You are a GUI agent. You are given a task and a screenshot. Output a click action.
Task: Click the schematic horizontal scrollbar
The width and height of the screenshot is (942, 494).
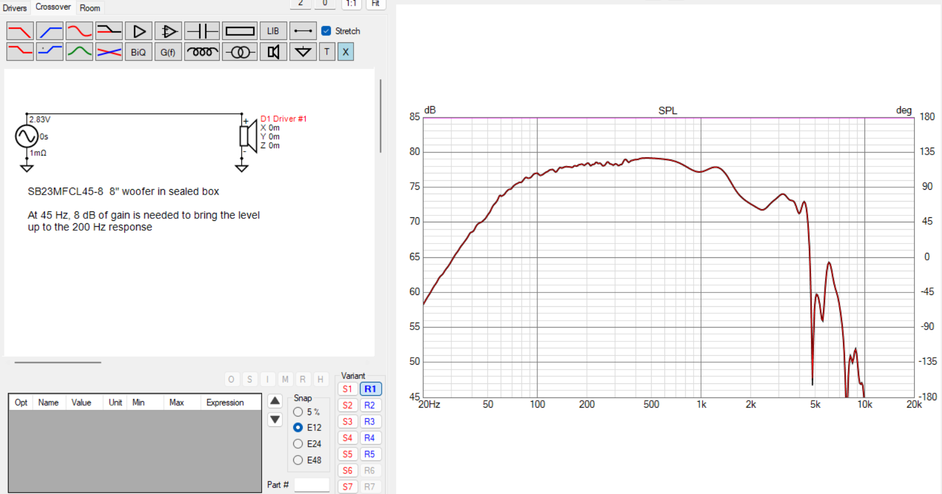[58, 362]
